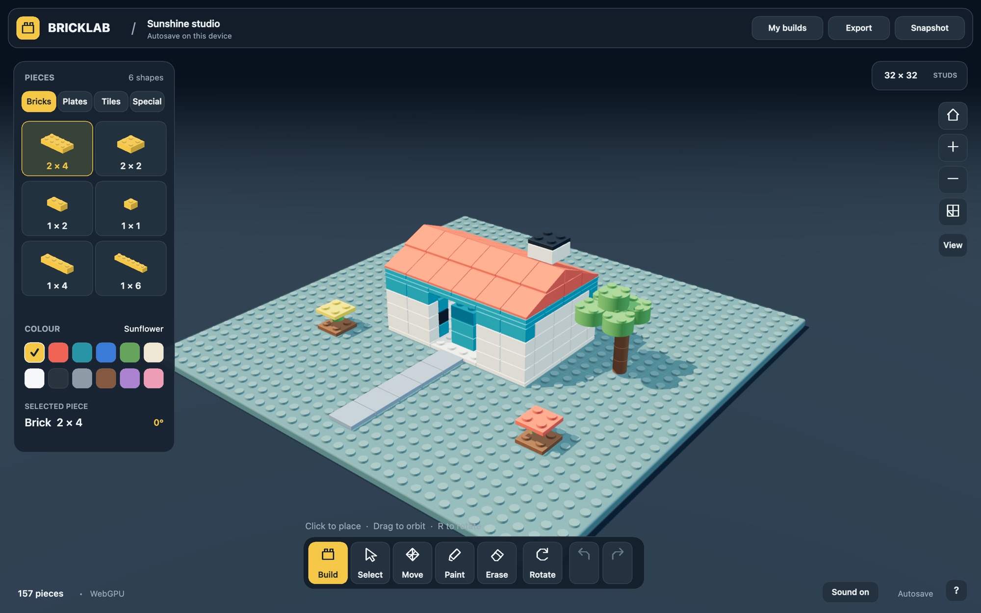Click the undo arrow
981x613 pixels.
point(584,562)
